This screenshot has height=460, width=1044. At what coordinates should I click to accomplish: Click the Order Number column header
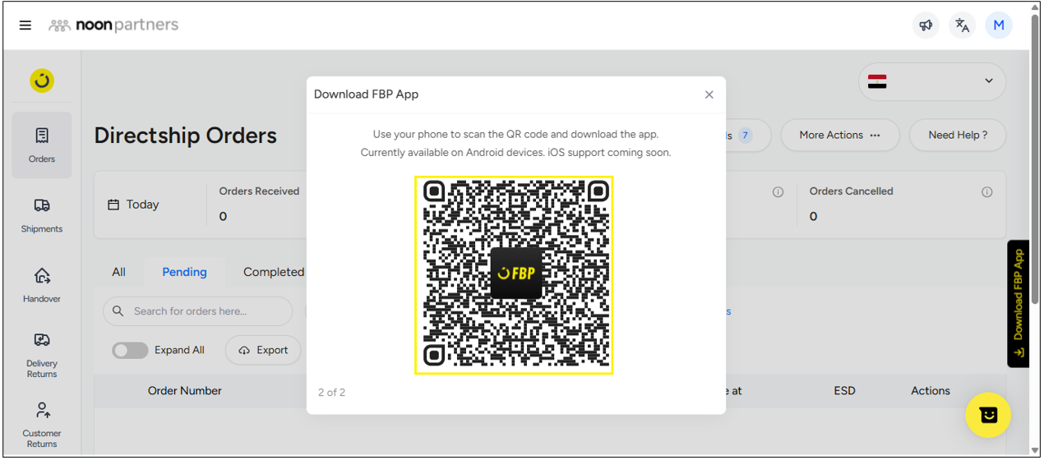pos(184,391)
